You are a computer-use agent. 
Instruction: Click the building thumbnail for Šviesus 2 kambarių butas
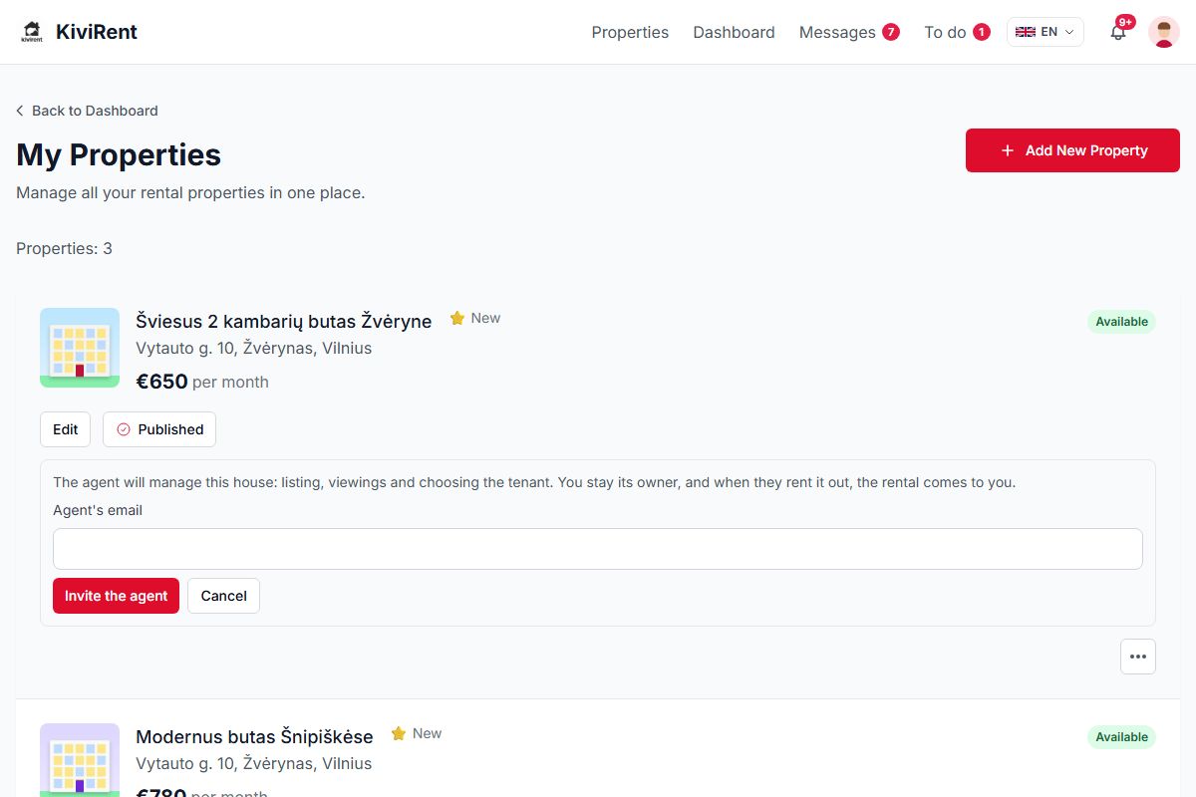80,348
